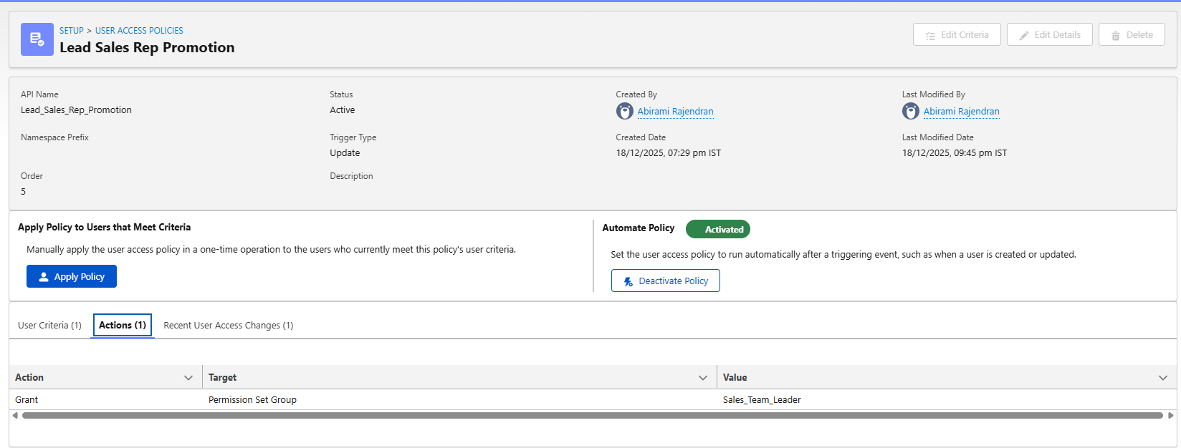Click the horizontal scrollbar under the table
The height and width of the screenshot is (448, 1181).
click(x=592, y=415)
